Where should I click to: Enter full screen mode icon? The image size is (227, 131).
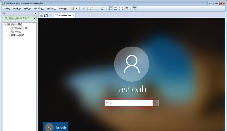[121, 9]
